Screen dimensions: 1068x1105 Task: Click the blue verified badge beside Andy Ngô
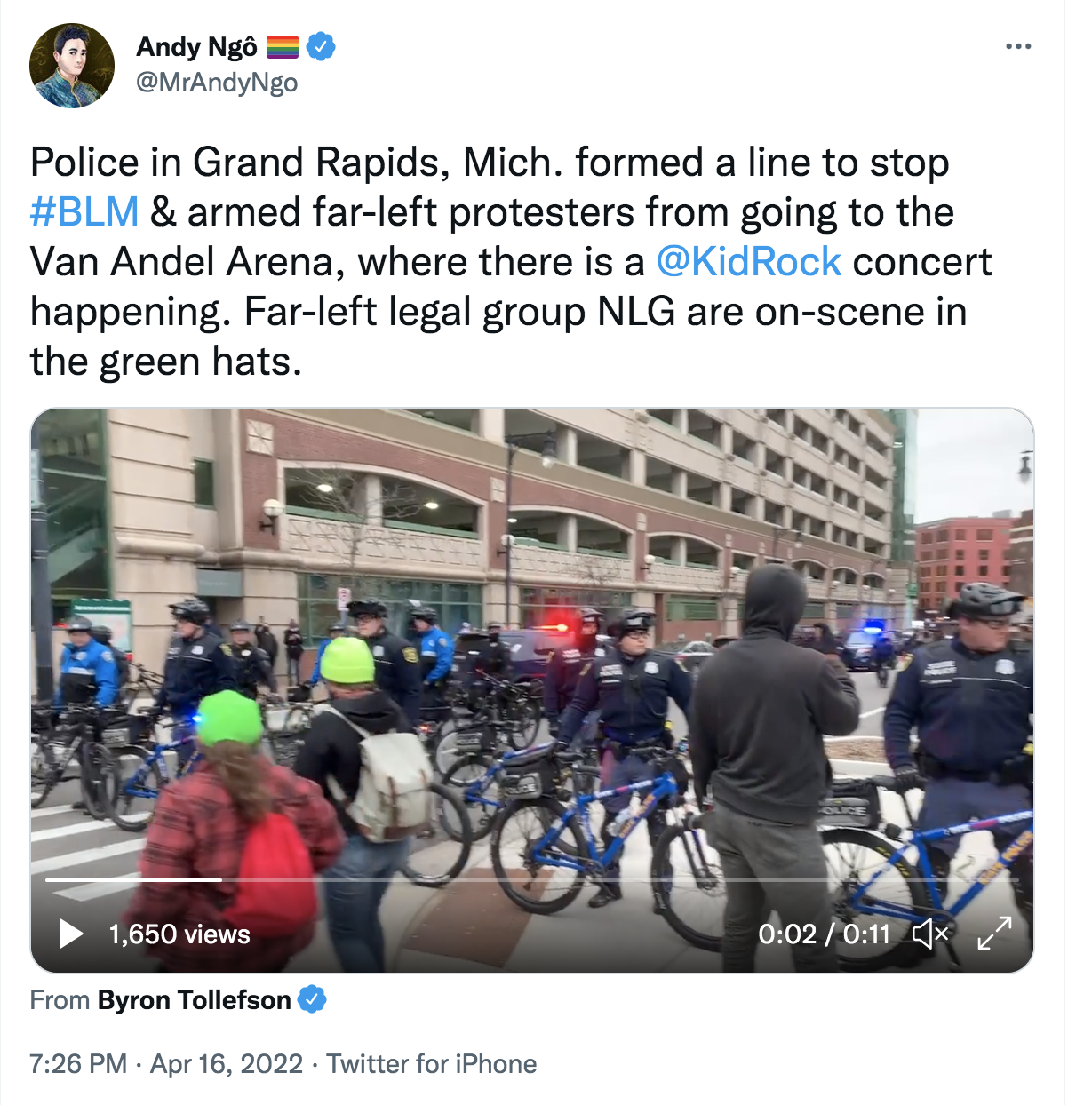[x=321, y=46]
